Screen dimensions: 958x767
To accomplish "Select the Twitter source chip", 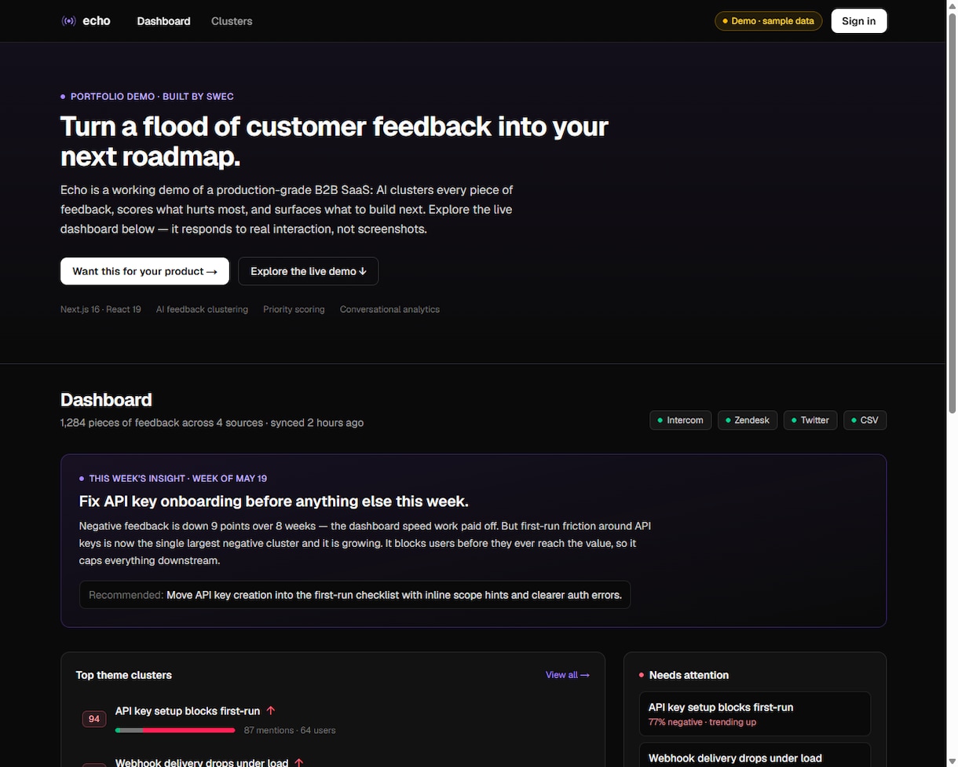I will pyautogui.click(x=810, y=420).
